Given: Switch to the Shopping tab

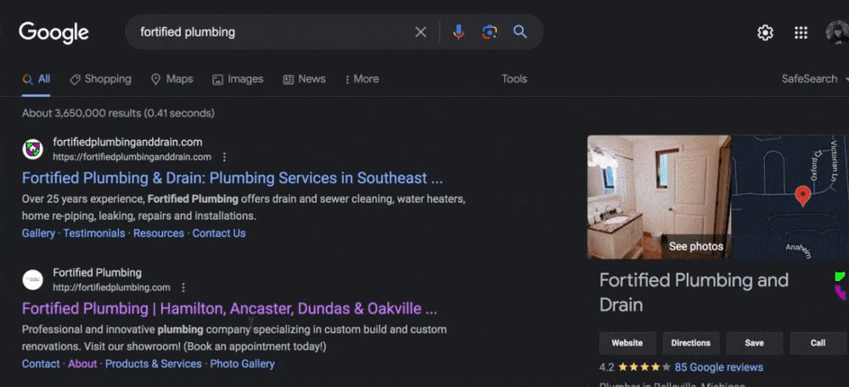Looking at the screenshot, I should pyautogui.click(x=100, y=79).
